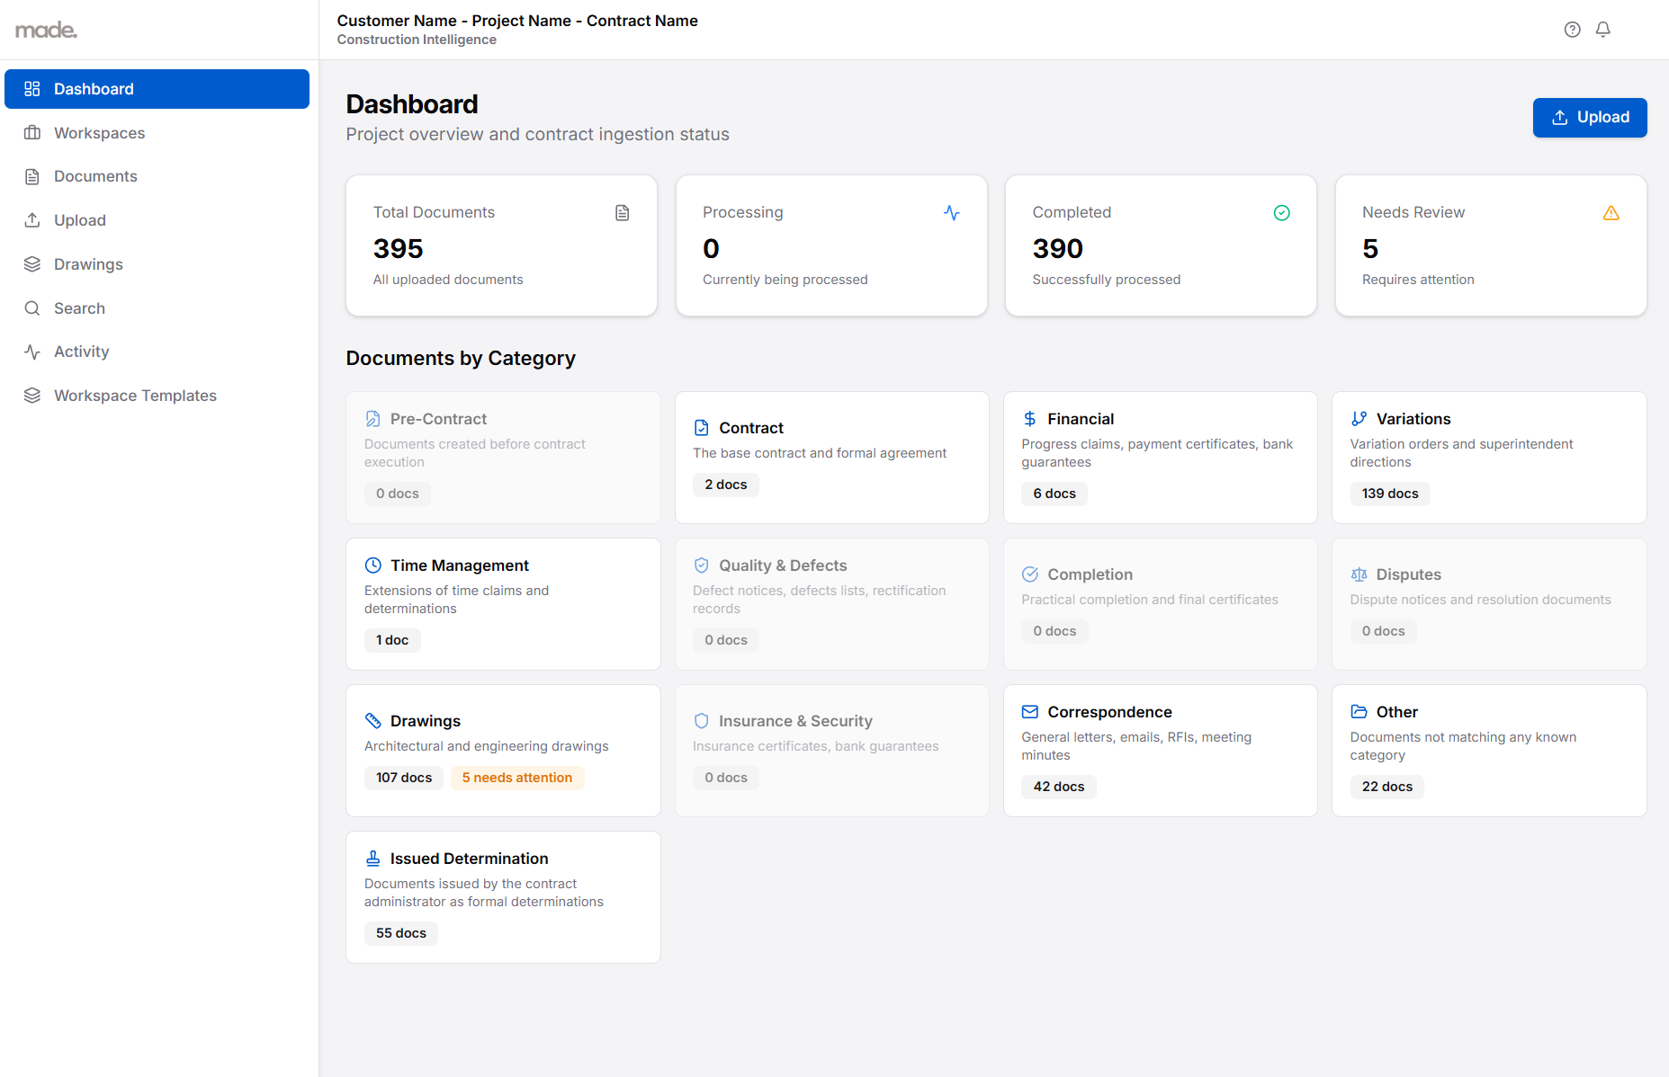Click the clock icon on Time Management card
The height and width of the screenshot is (1077, 1669).
(x=372, y=565)
